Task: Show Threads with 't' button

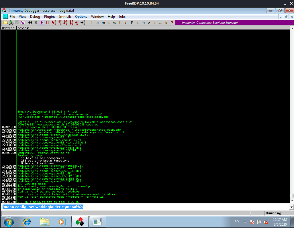Action: (109, 23)
